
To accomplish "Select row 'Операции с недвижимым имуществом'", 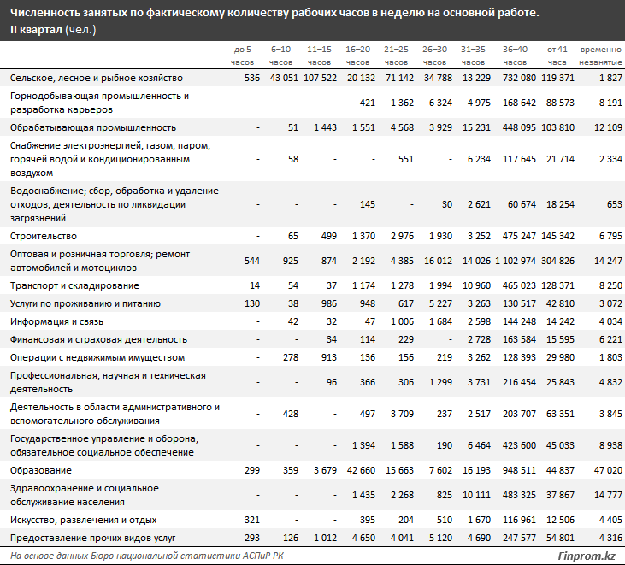I will [313, 357].
